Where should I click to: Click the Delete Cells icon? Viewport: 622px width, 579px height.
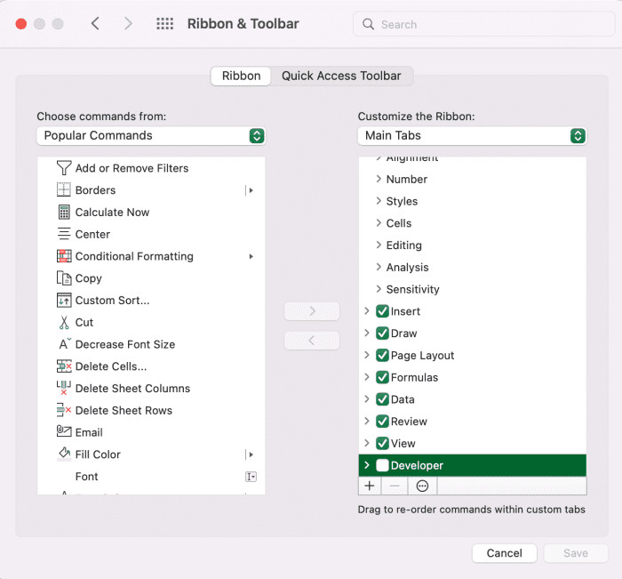pyautogui.click(x=64, y=366)
